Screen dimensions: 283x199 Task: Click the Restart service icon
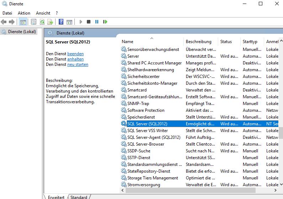tap(105, 22)
